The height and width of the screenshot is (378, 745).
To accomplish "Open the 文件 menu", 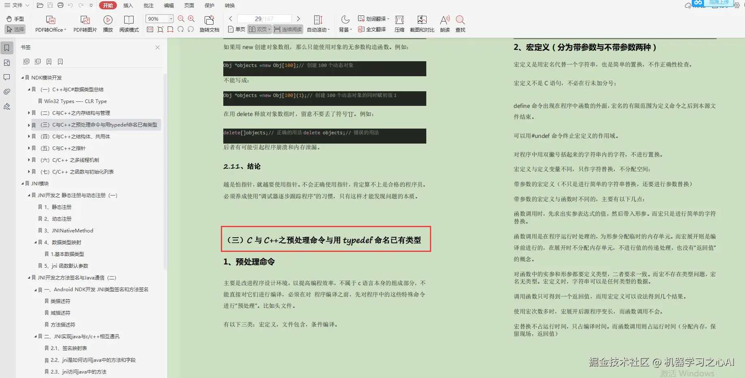I will (17, 5).
